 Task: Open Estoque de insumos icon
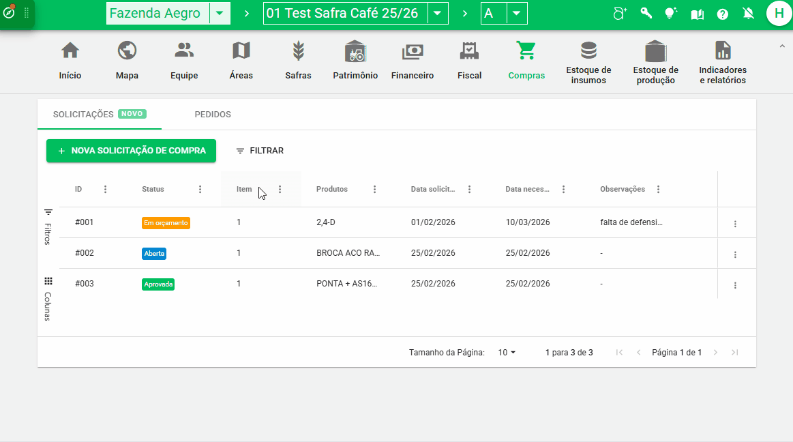click(x=588, y=50)
